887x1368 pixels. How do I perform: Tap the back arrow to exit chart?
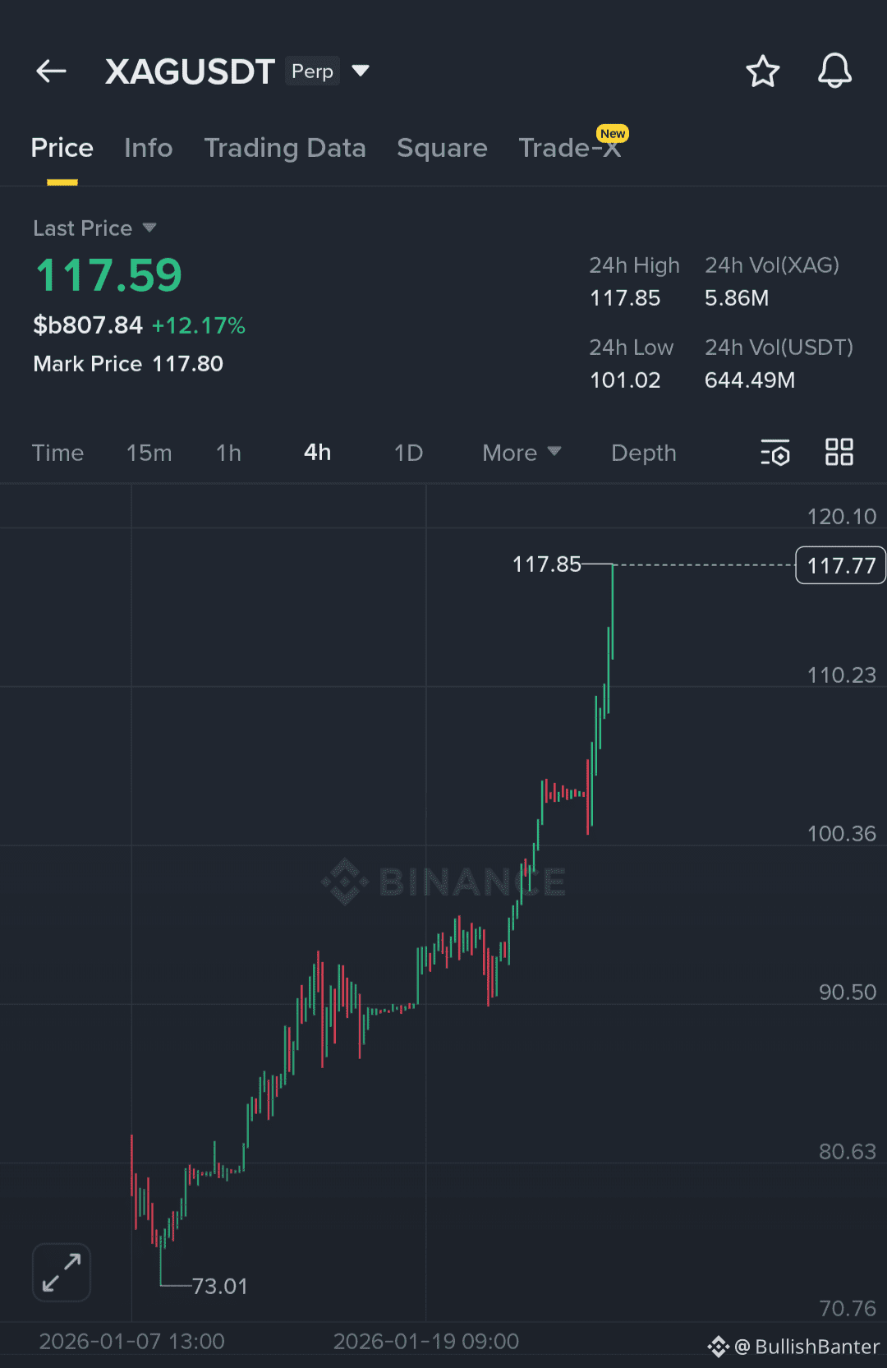tap(51, 71)
